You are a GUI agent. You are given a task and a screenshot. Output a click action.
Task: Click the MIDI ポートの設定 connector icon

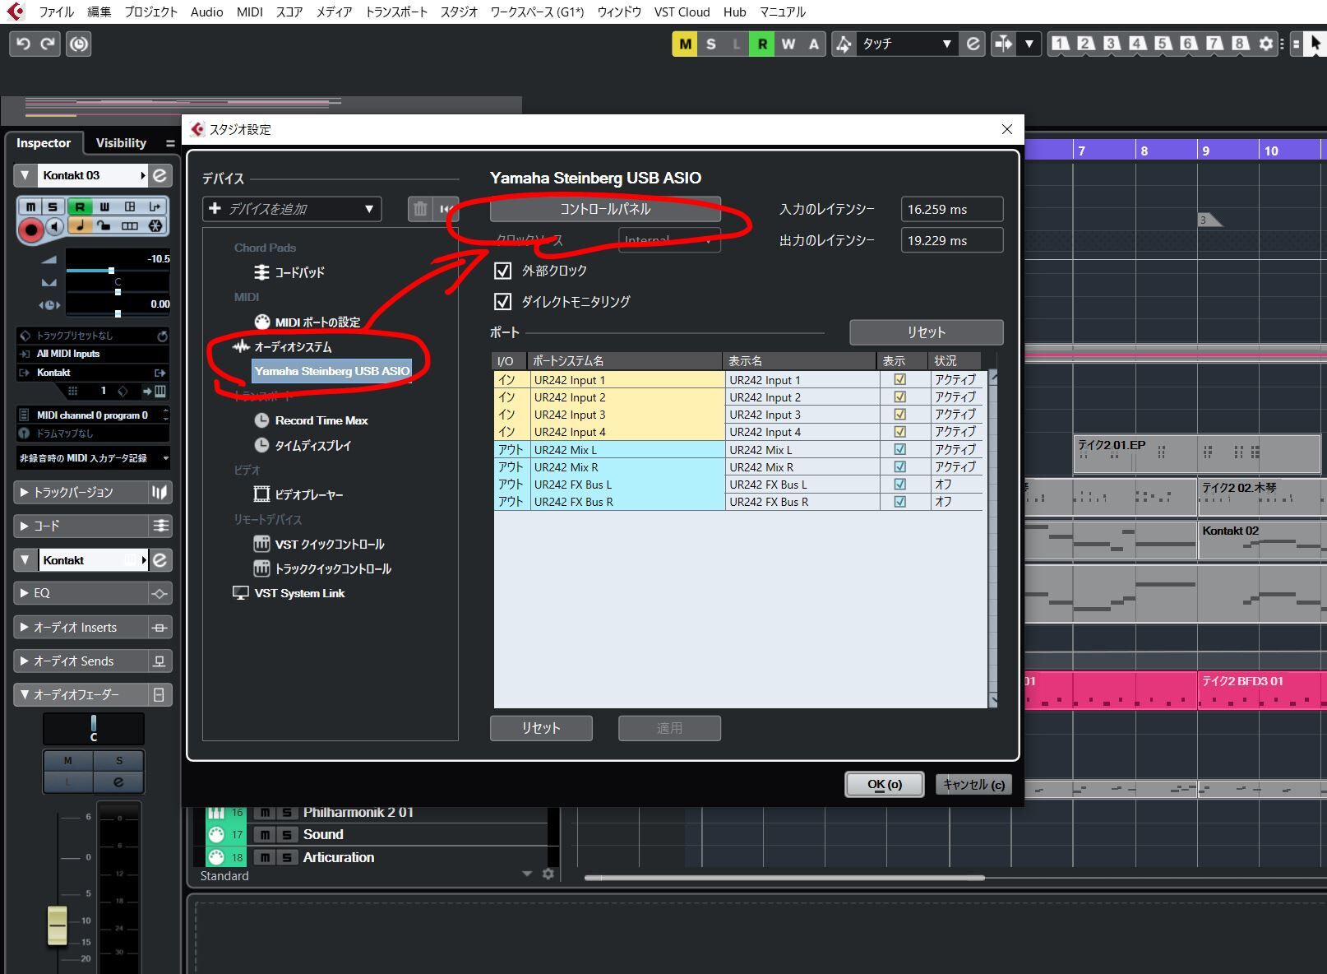(262, 322)
